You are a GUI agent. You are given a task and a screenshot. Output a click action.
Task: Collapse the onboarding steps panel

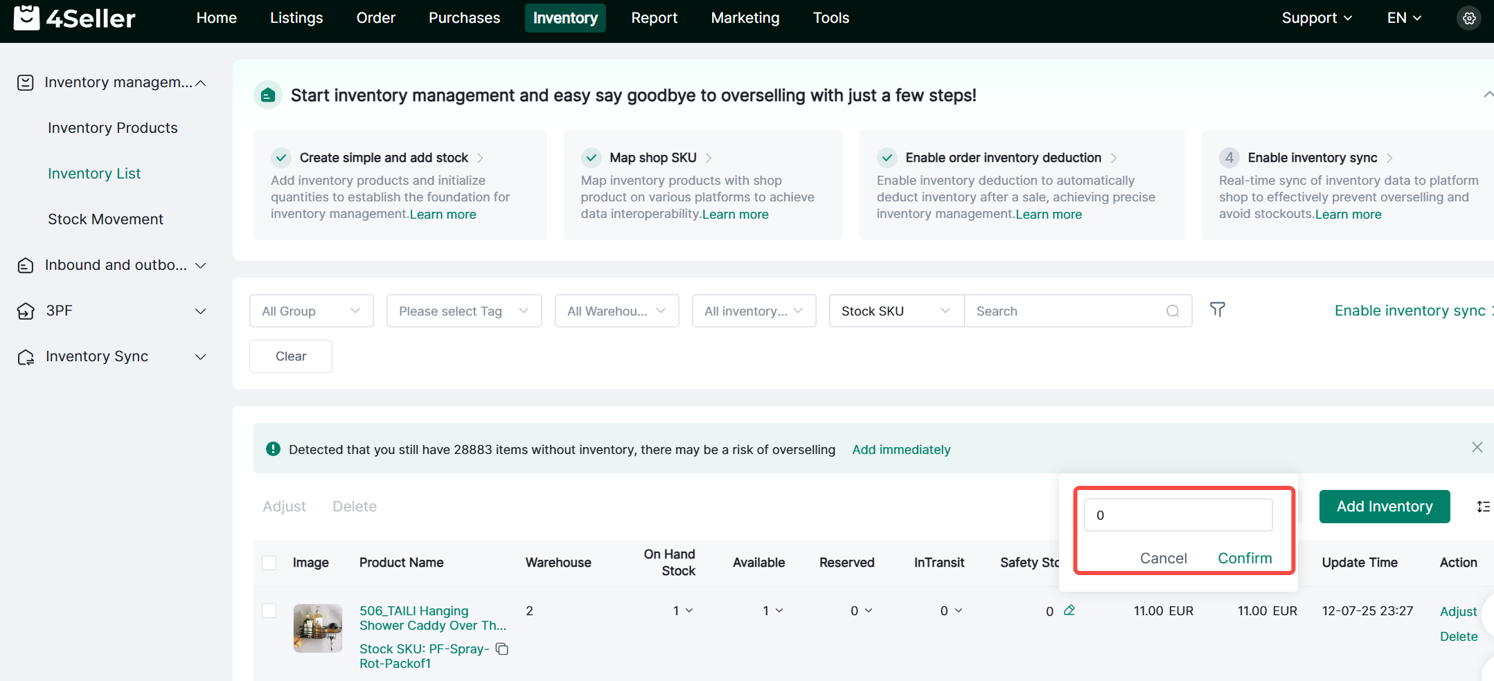tap(1487, 95)
